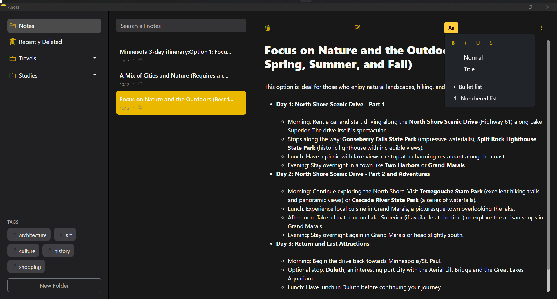The height and width of the screenshot is (299, 557).
Task: Maximize the Anota window
Action: click(531, 7)
